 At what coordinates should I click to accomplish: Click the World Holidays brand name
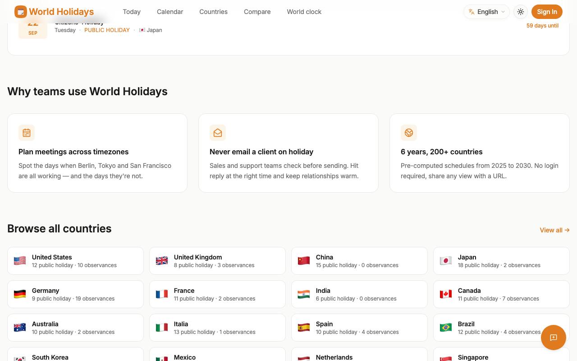pos(61,12)
